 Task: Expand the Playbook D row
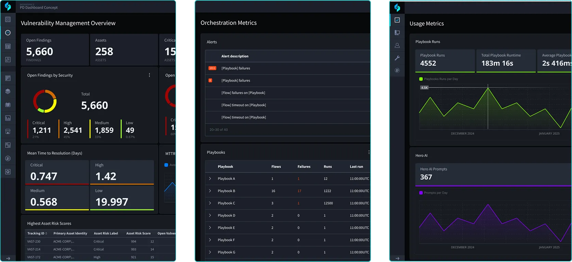coord(210,215)
